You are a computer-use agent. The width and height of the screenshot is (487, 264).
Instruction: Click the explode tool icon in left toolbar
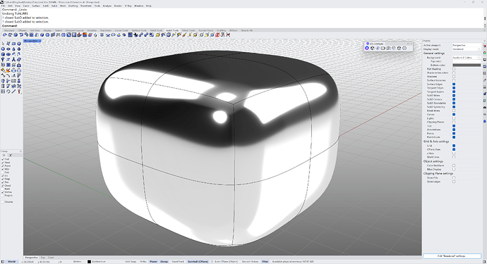[8, 70]
